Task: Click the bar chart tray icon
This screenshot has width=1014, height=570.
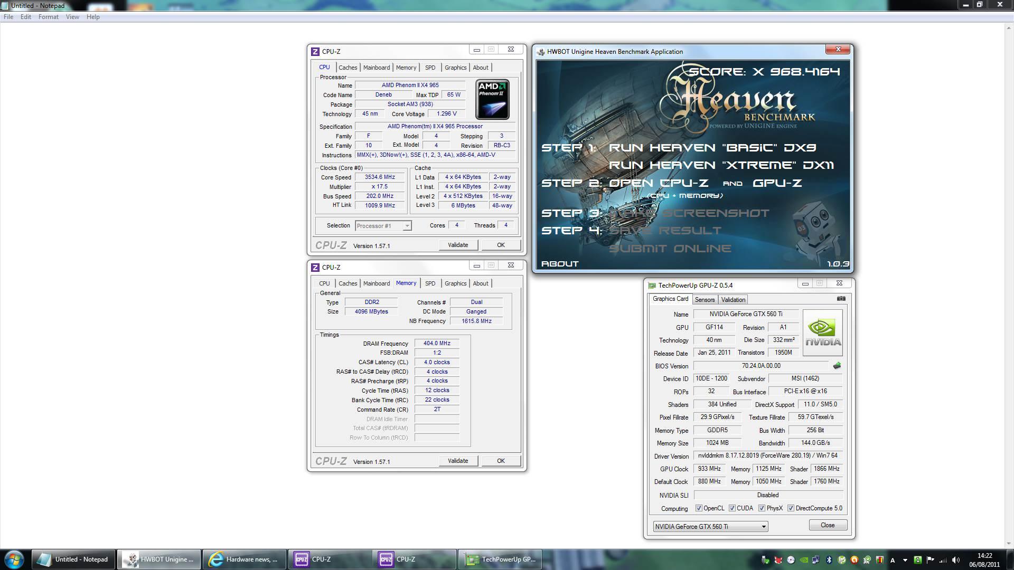Action: (x=880, y=560)
